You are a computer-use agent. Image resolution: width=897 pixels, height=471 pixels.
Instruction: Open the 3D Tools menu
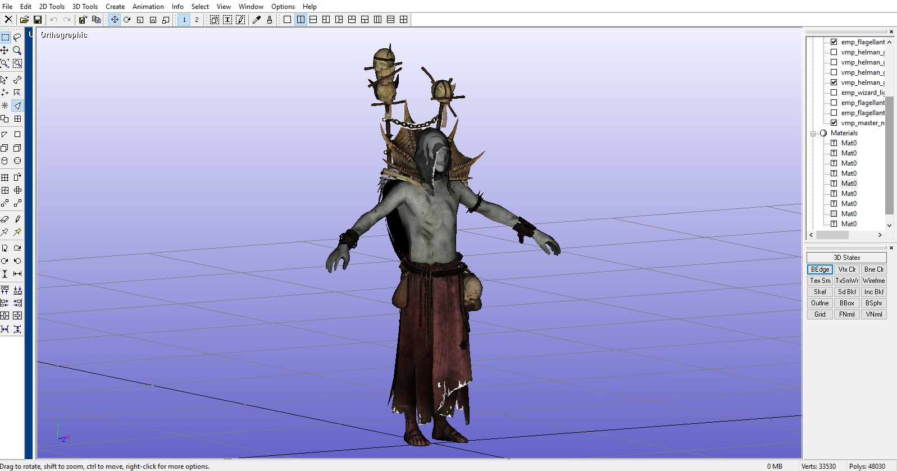(x=85, y=7)
